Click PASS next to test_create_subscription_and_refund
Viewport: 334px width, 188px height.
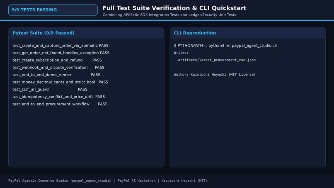[97, 60]
